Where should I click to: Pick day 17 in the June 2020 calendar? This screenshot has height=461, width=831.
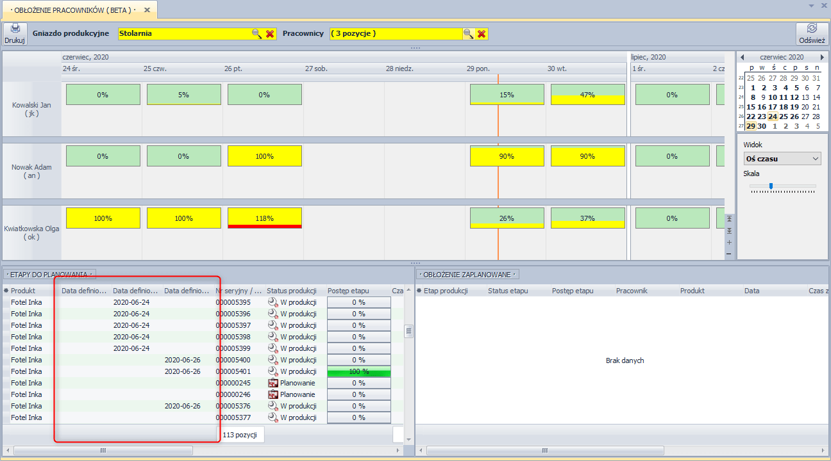[x=773, y=107]
